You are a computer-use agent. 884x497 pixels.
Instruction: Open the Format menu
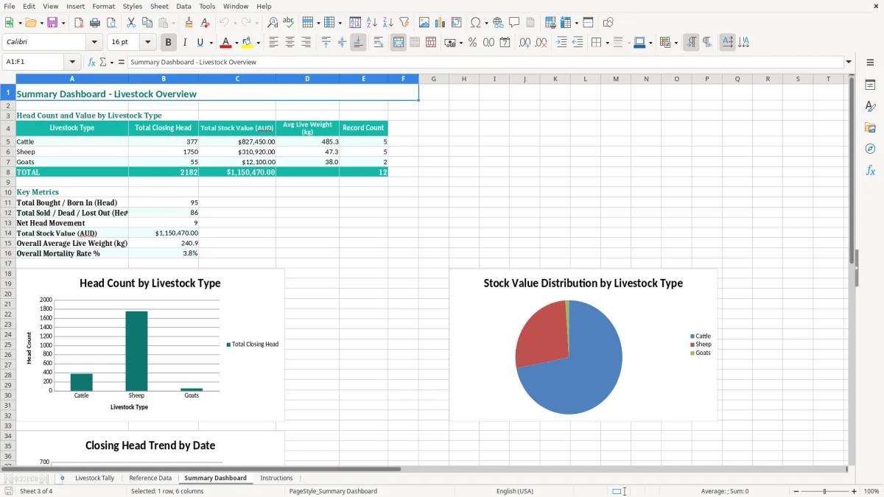(103, 6)
